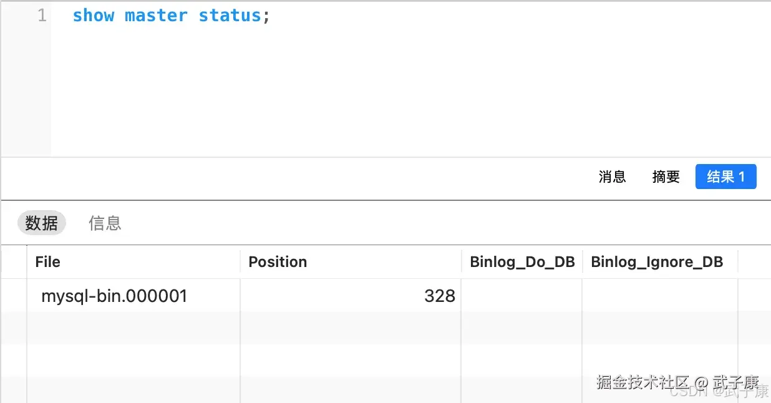Click the Binlog_Do_DB column header
771x403 pixels.
(x=522, y=262)
